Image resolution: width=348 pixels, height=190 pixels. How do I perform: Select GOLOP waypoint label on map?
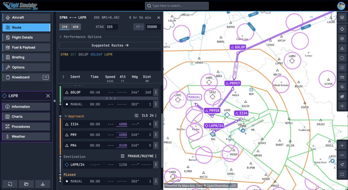pyautogui.click(x=238, y=47)
